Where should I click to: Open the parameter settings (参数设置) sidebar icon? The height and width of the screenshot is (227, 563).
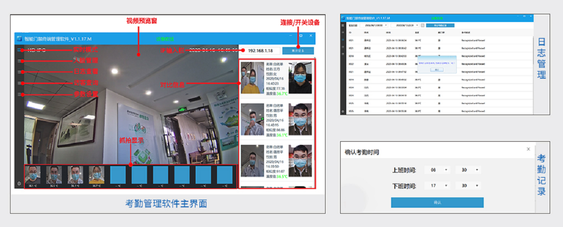[x=19, y=94]
